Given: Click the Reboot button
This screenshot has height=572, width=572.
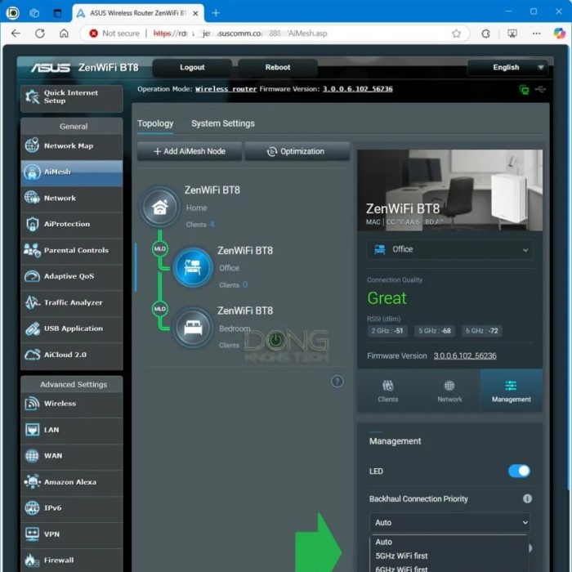Looking at the screenshot, I should (278, 68).
